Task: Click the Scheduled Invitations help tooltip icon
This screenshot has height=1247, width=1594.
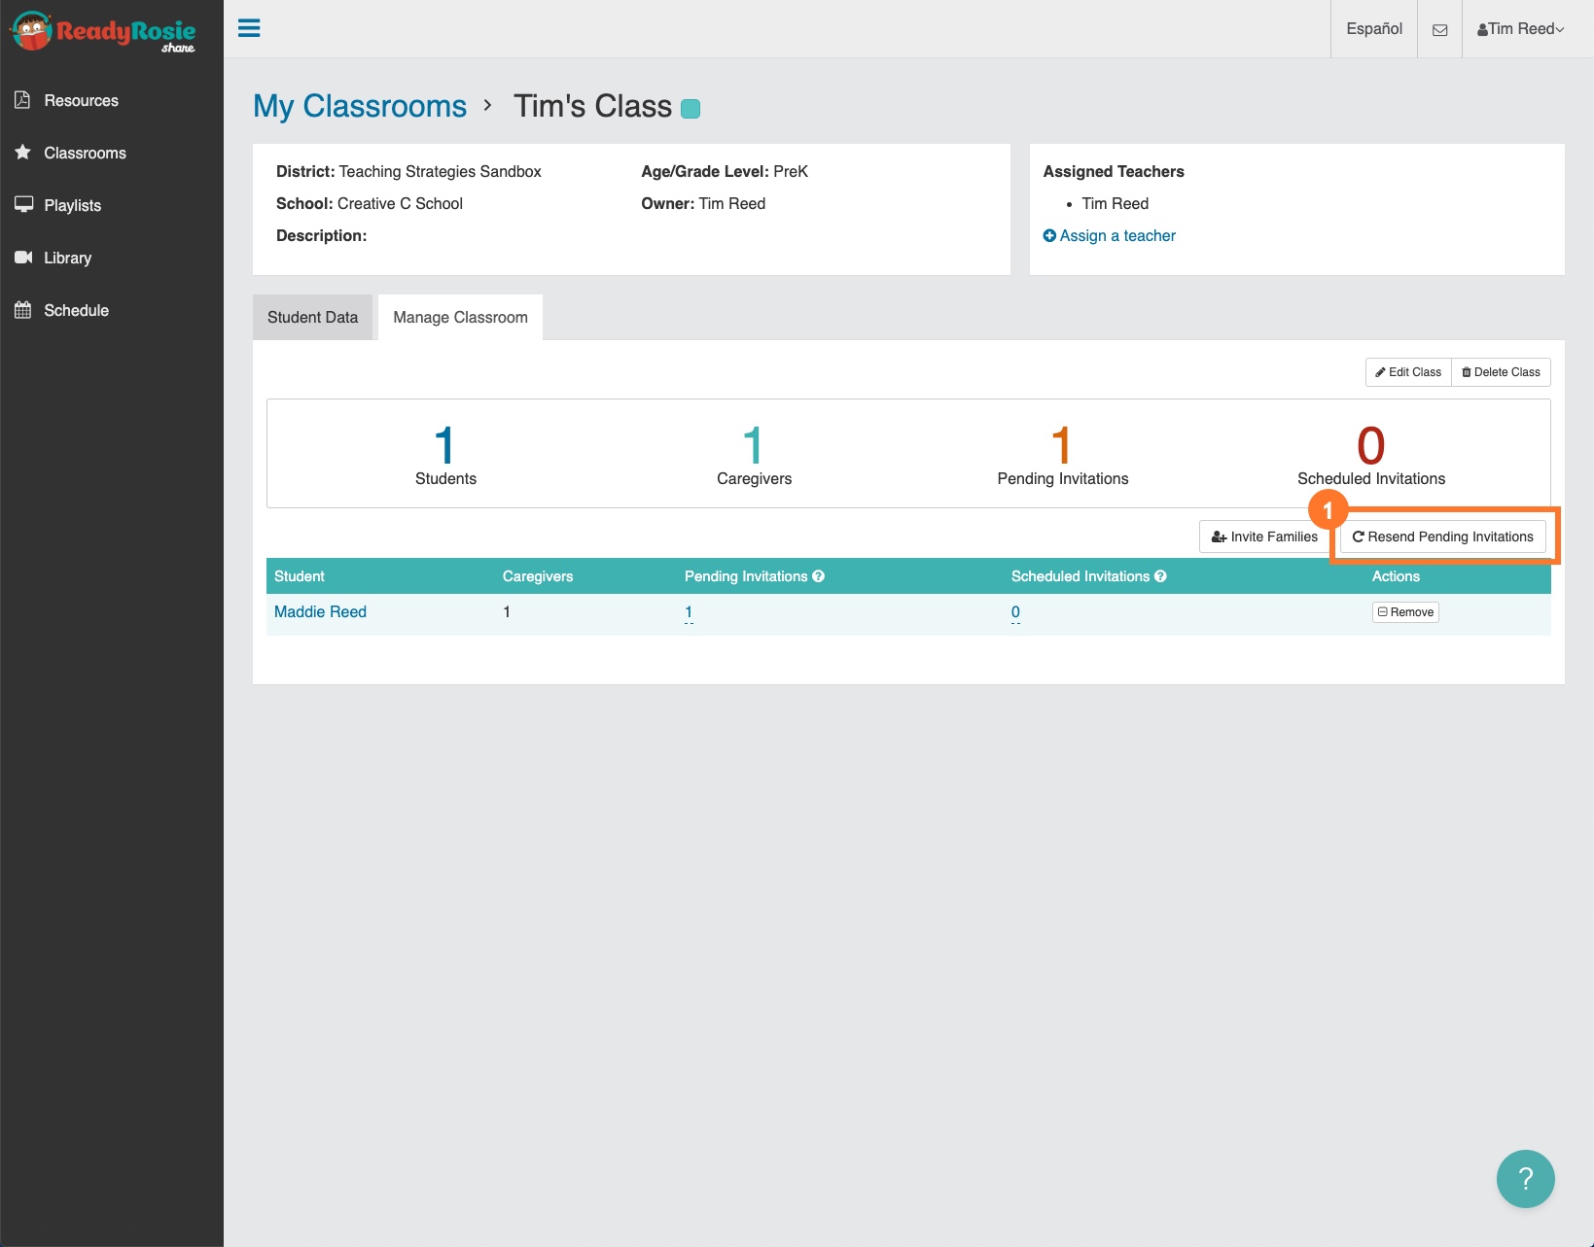Action: 1160,576
